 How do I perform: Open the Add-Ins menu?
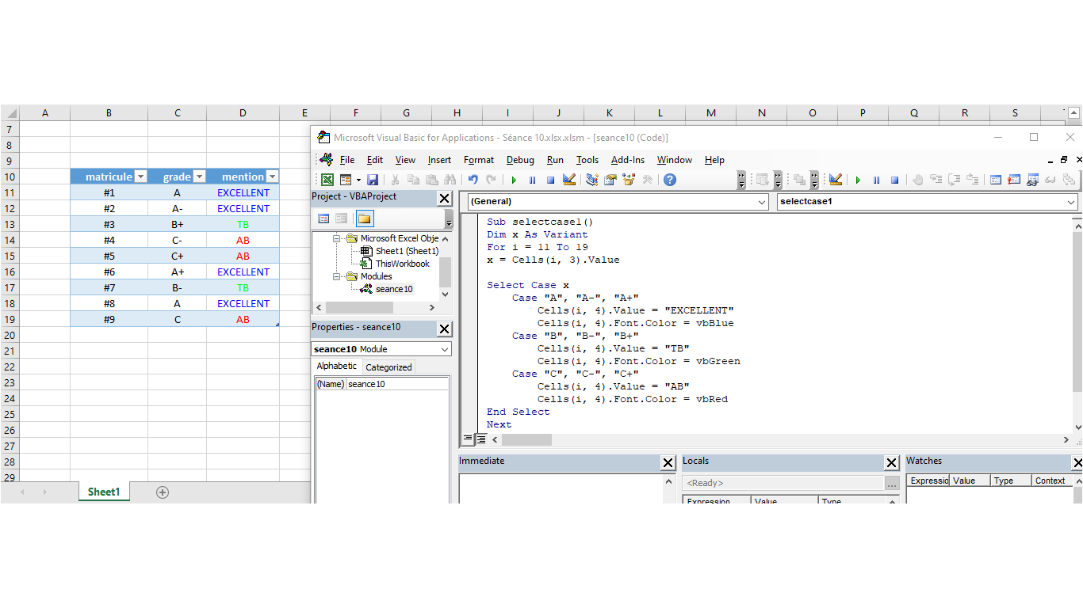pyautogui.click(x=628, y=160)
